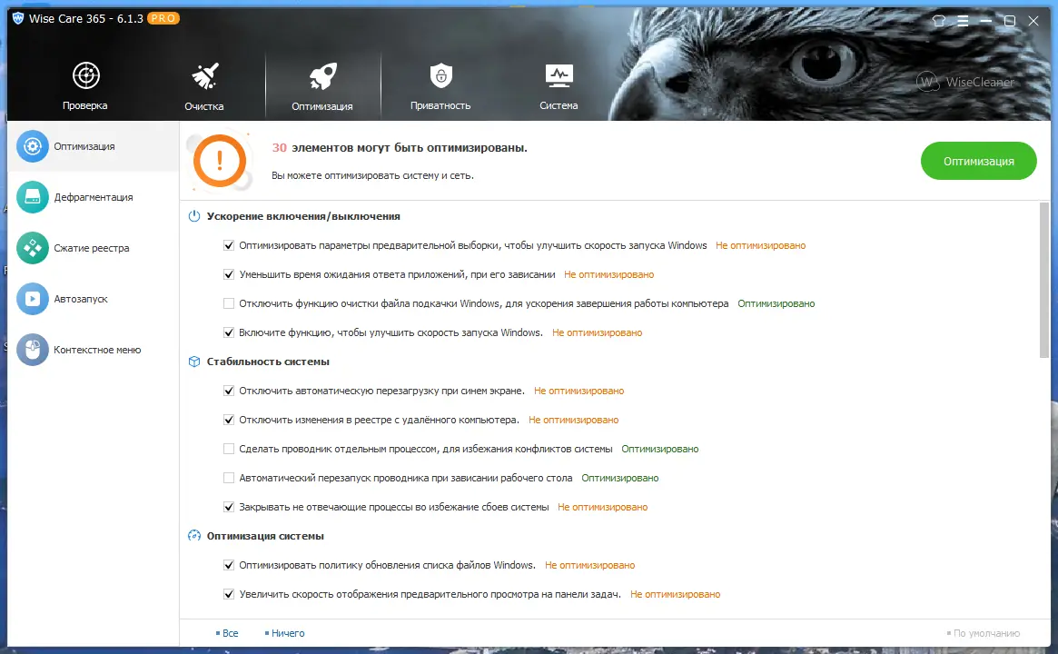Switch to the Очистка cleaning section
Image resolution: width=1058 pixels, height=654 pixels.
[203, 86]
